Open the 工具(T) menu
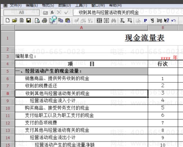 click(x=81, y=5)
